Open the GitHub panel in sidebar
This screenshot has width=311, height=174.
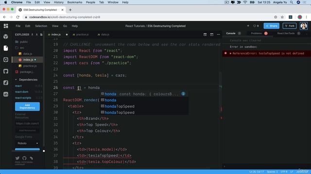point(6,71)
